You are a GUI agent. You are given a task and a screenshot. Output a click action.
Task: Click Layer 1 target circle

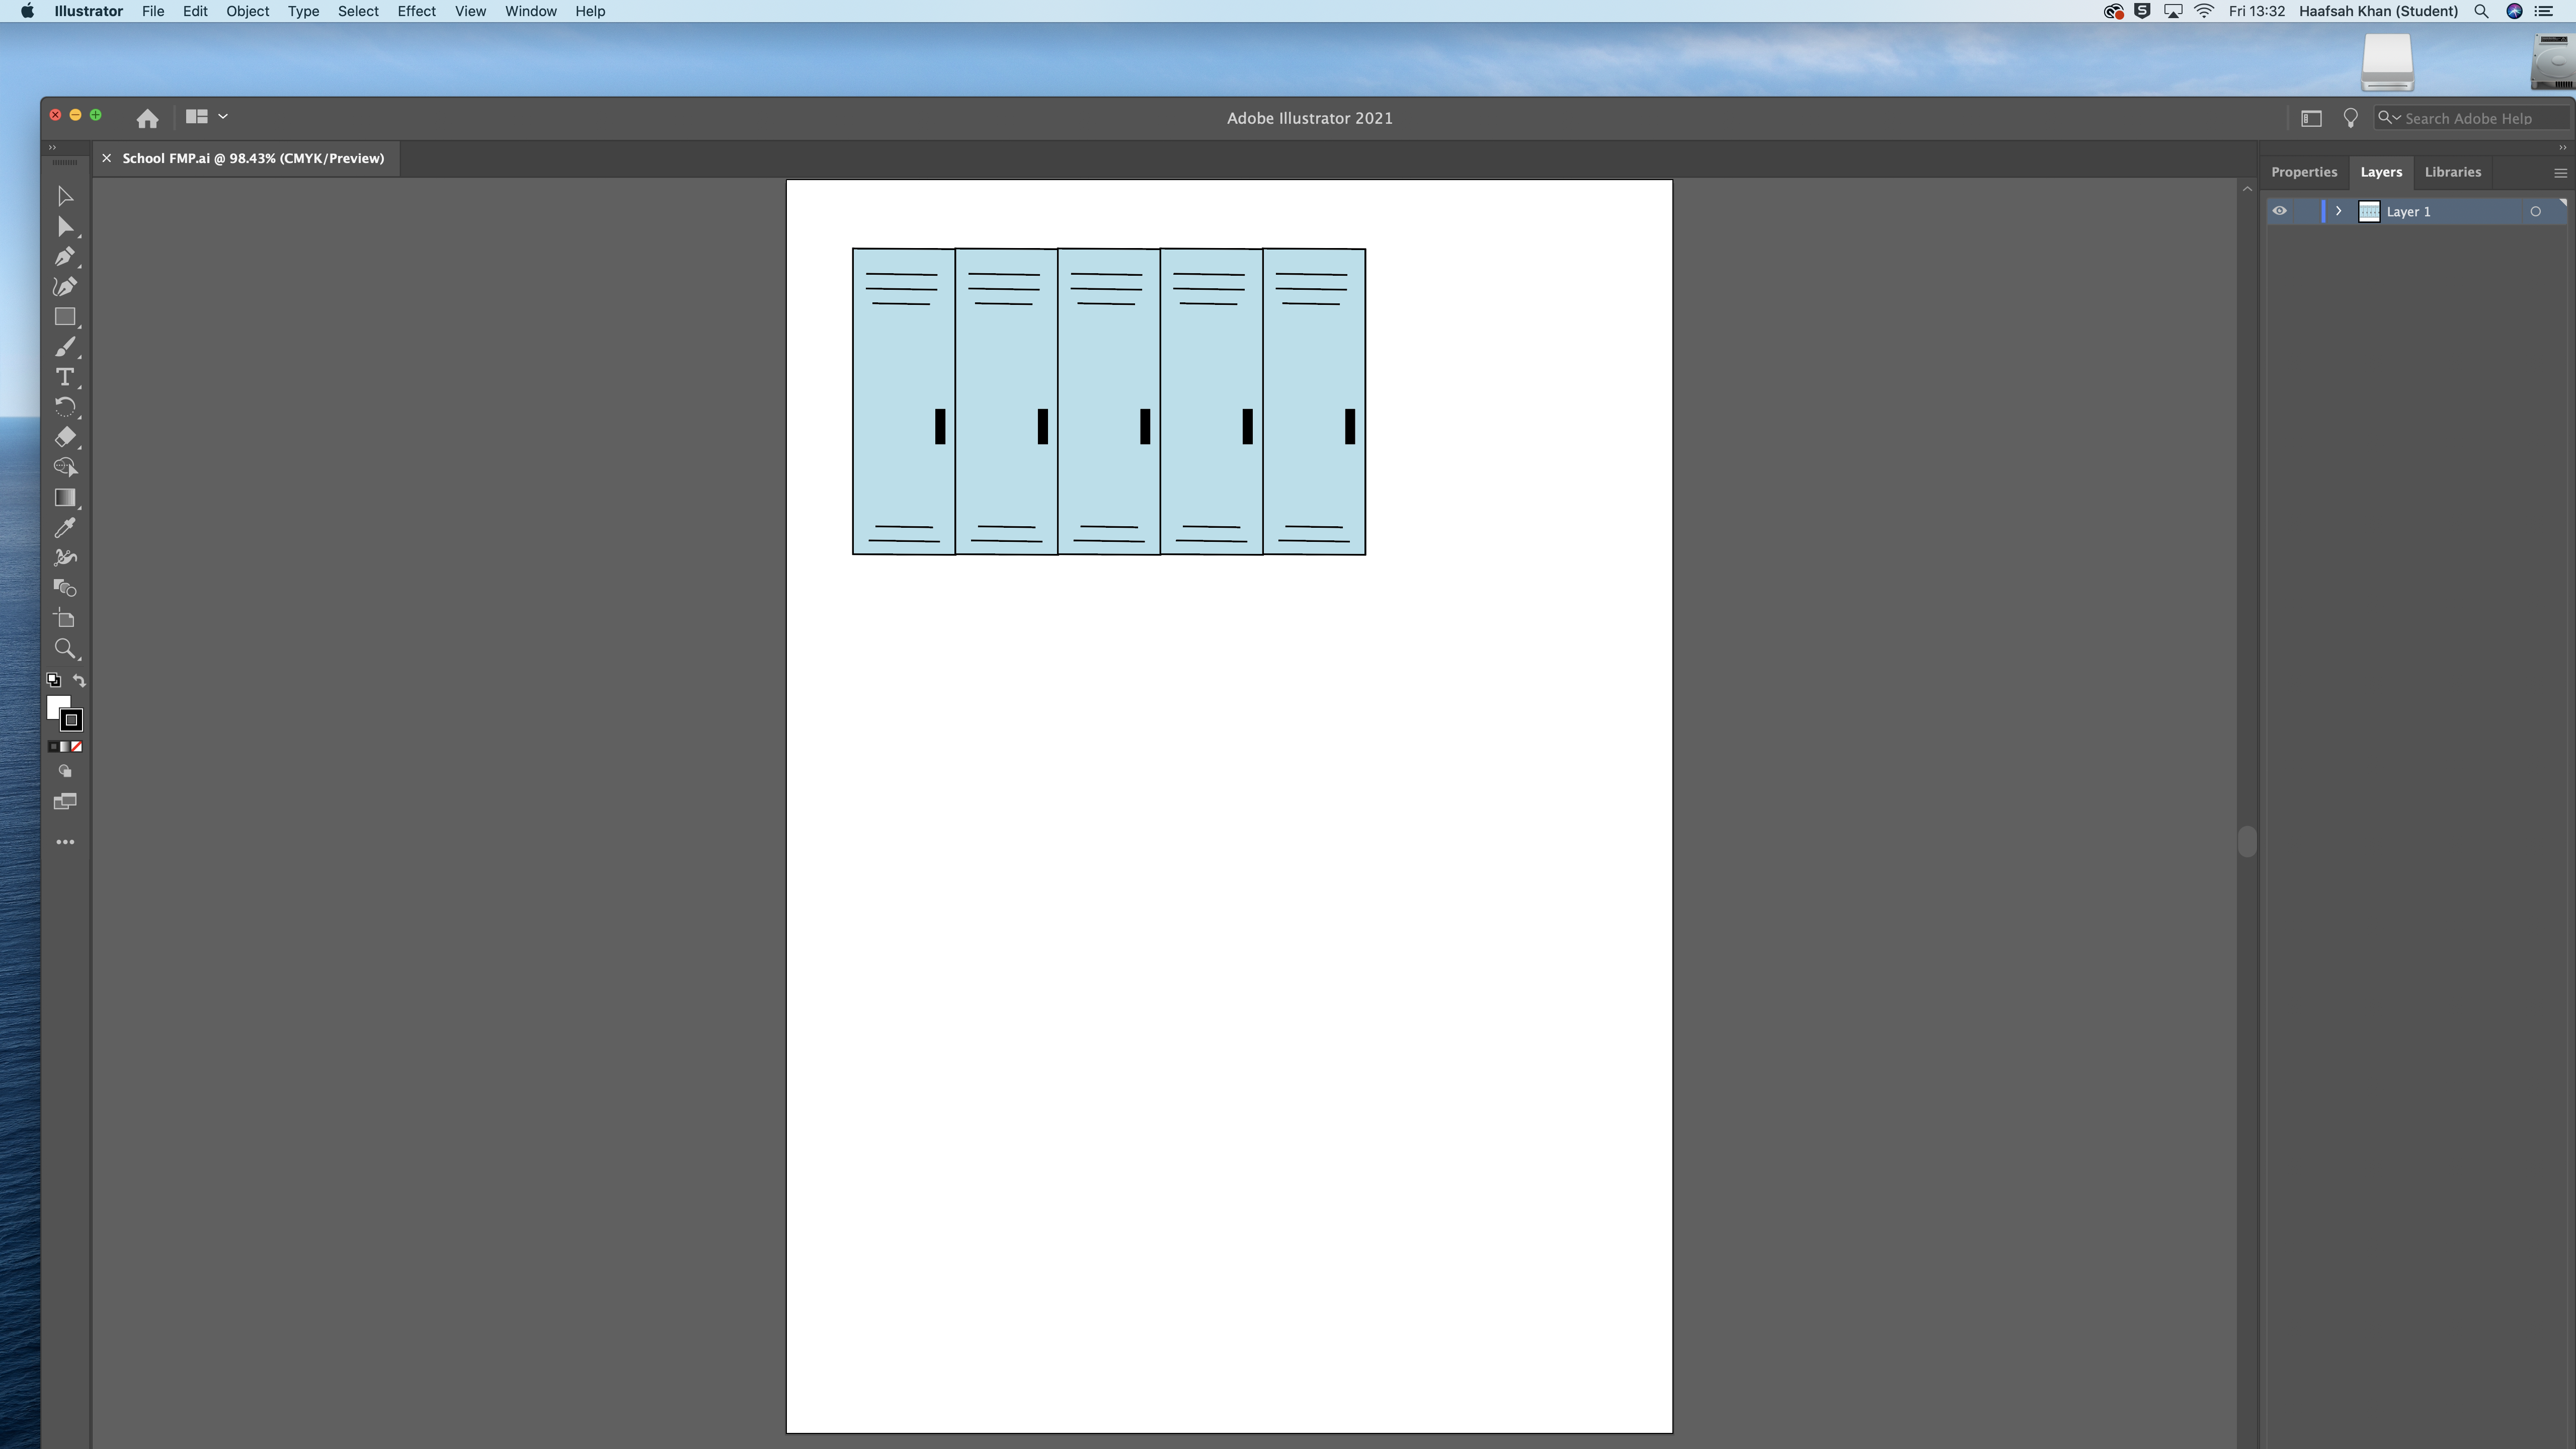click(x=2535, y=212)
